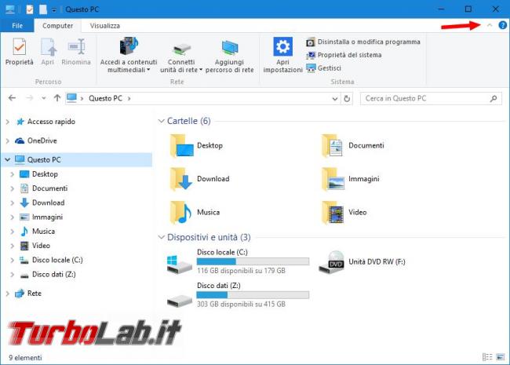Select Download in the navigation tree

tap(48, 203)
